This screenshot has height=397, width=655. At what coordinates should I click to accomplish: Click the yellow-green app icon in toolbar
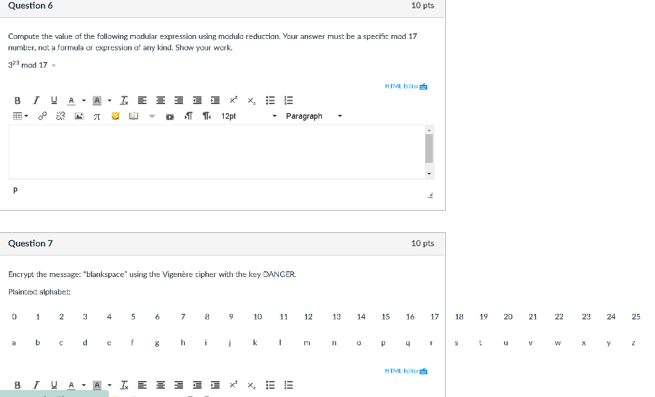(x=116, y=116)
